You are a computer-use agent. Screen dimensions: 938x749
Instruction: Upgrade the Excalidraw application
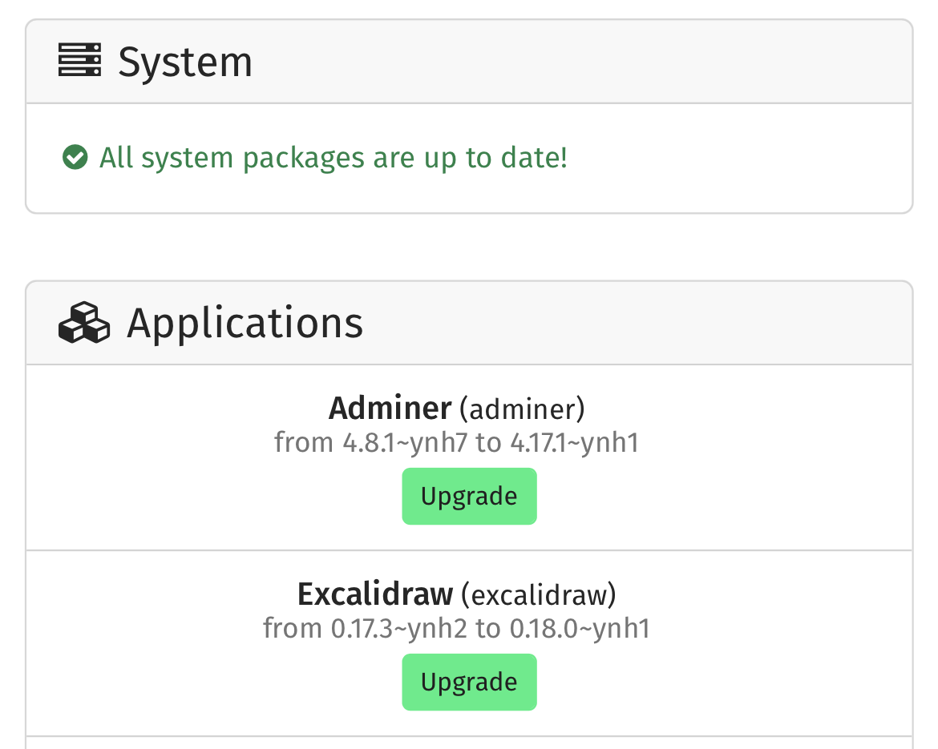pos(469,682)
